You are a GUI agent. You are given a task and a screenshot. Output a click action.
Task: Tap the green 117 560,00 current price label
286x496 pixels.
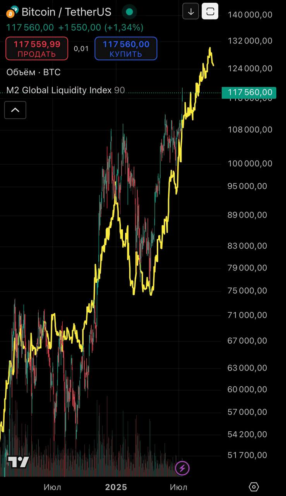[x=249, y=92]
